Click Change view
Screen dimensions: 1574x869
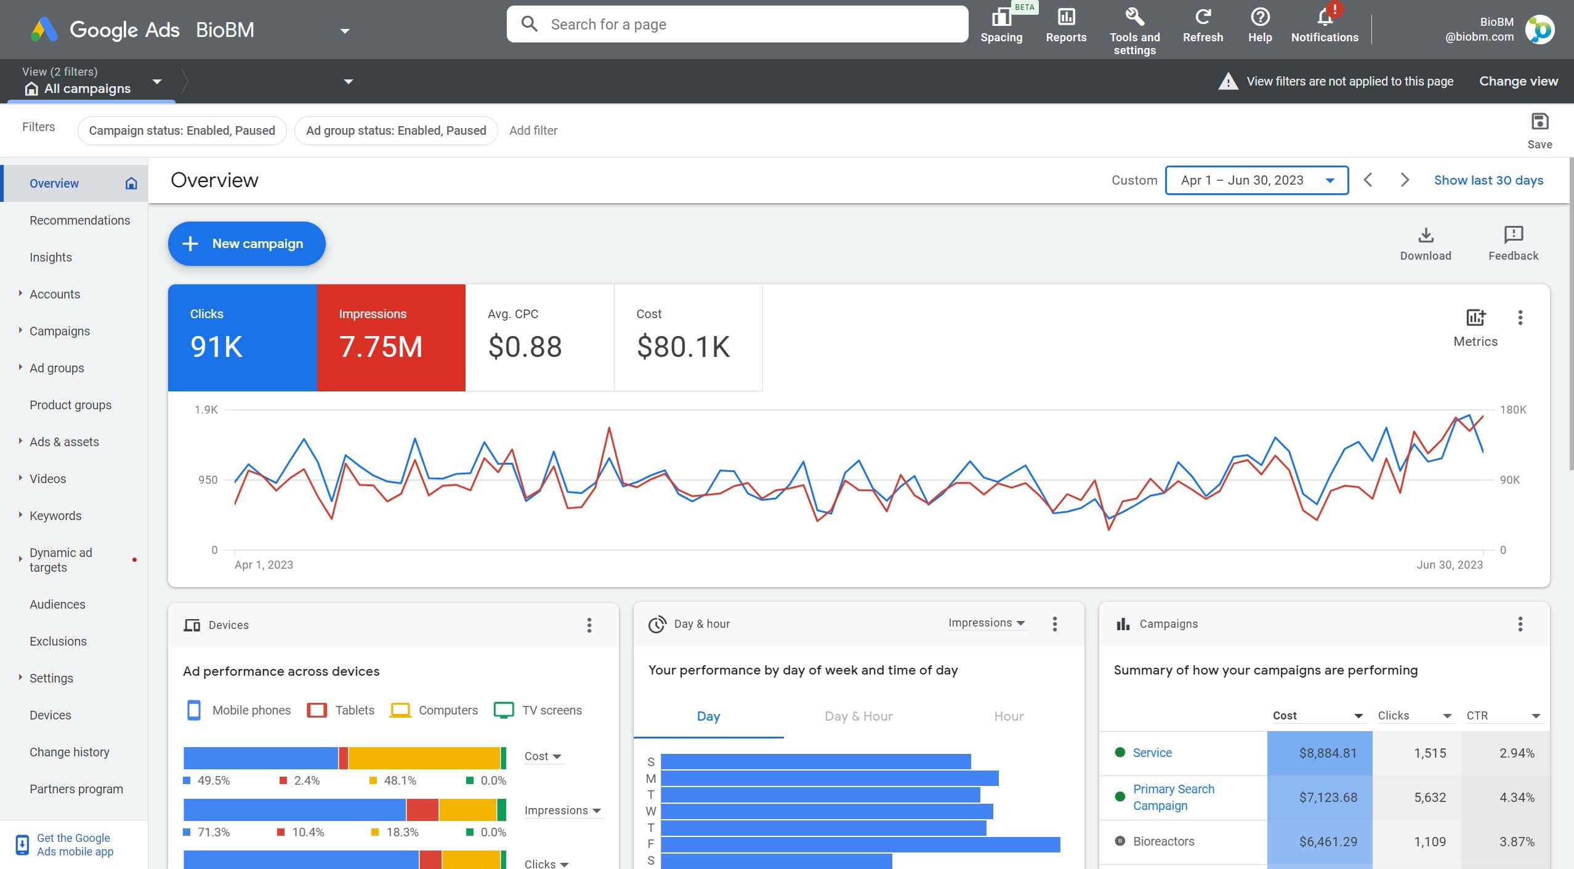click(1519, 81)
